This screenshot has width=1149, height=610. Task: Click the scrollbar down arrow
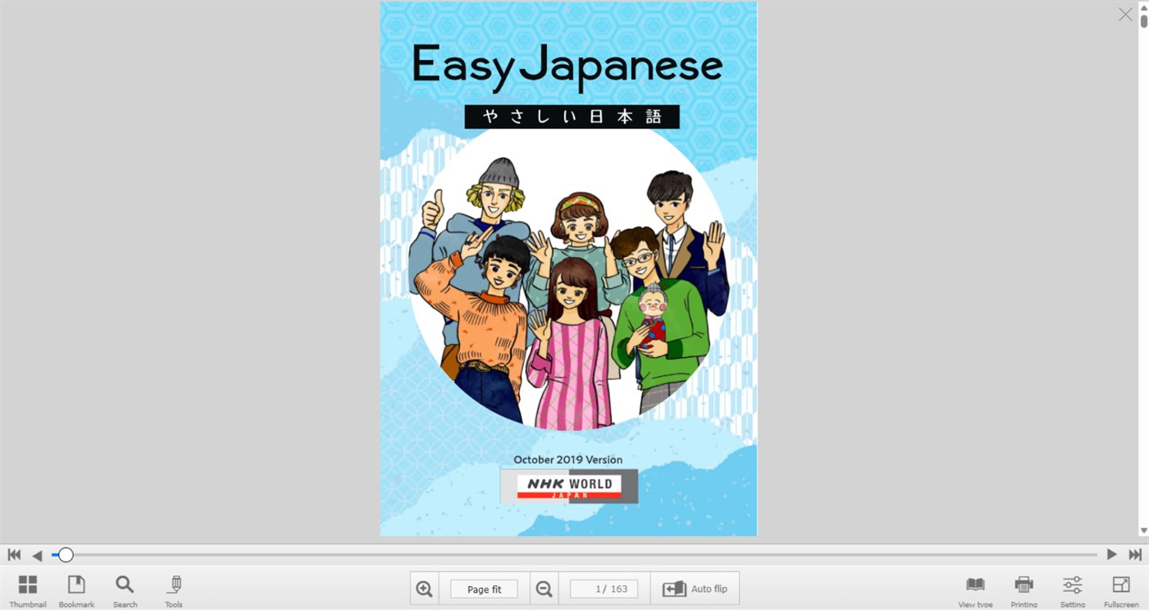(x=1144, y=531)
